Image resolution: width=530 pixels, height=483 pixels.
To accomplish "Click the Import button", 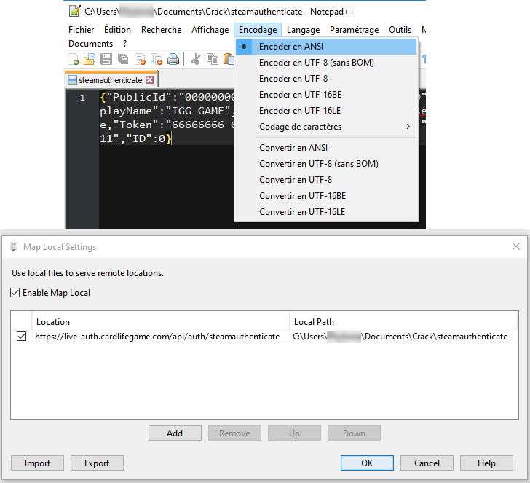I will pos(37,463).
